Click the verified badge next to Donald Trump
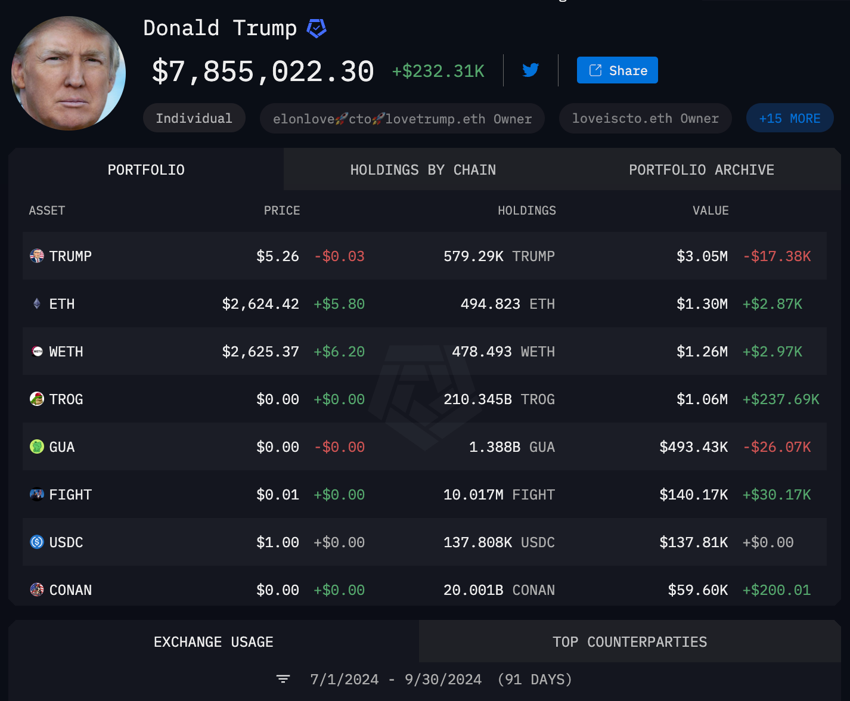Viewport: 850px width, 701px height. [x=317, y=28]
